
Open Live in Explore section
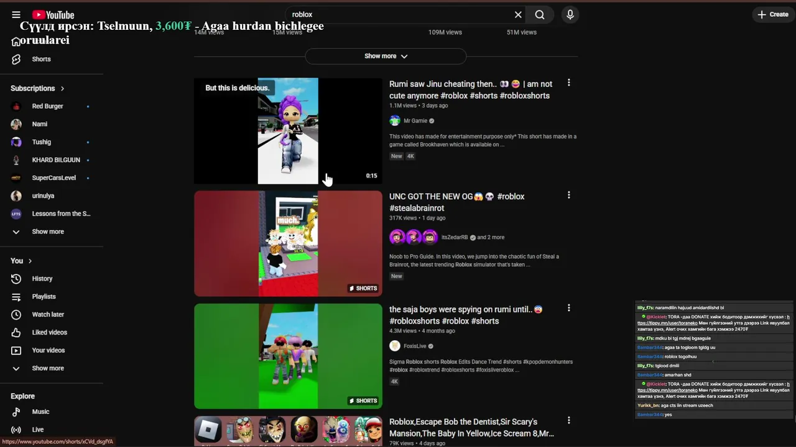click(x=38, y=430)
